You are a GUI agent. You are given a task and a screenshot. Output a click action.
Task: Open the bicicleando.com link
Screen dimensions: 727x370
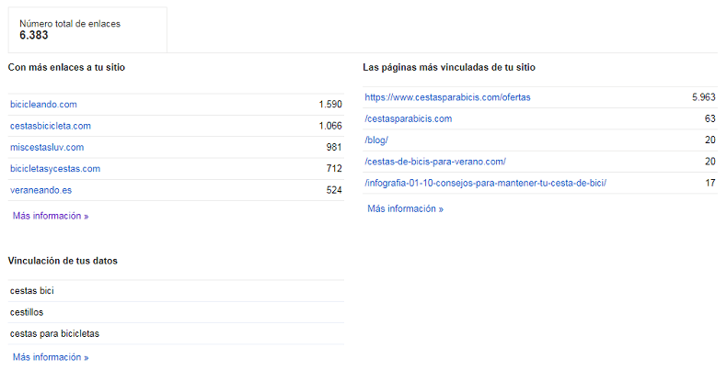click(43, 105)
